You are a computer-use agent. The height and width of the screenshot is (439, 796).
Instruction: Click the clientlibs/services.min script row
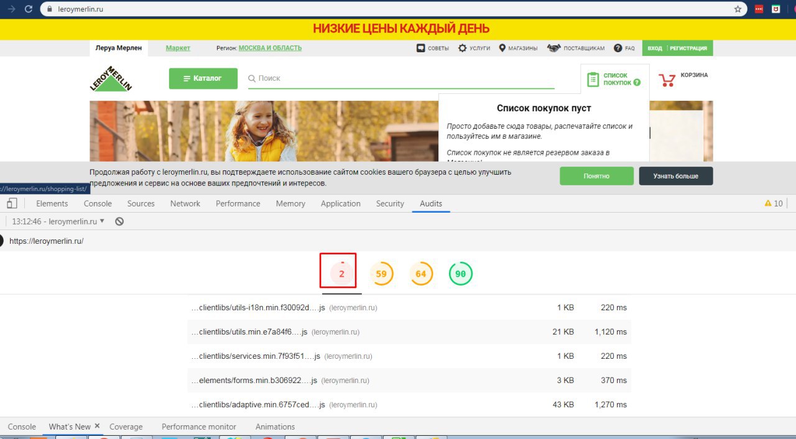coord(409,356)
